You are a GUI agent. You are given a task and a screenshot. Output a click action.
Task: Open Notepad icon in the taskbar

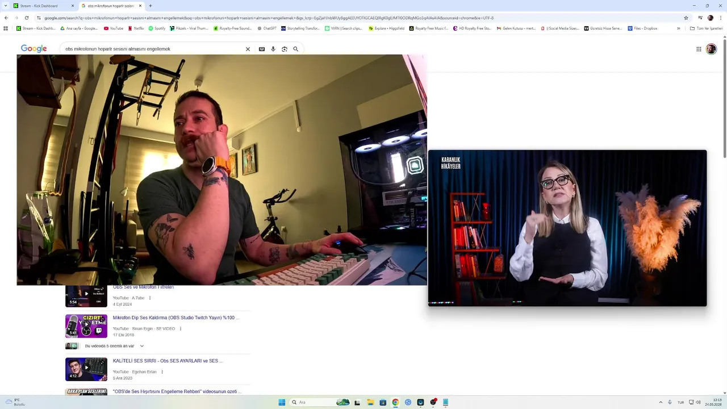pyautogui.click(x=446, y=402)
